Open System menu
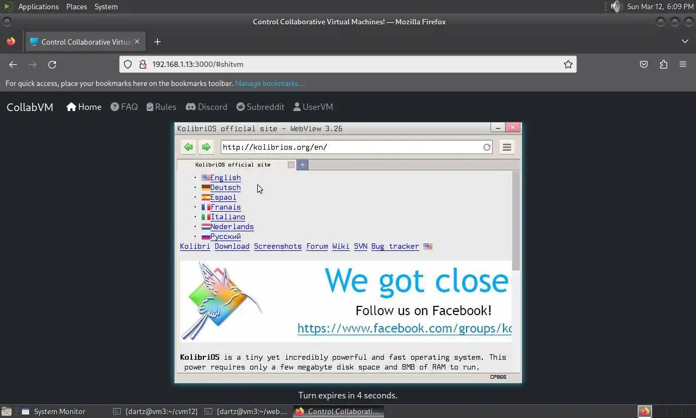 pyautogui.click(x=106, y=7)
